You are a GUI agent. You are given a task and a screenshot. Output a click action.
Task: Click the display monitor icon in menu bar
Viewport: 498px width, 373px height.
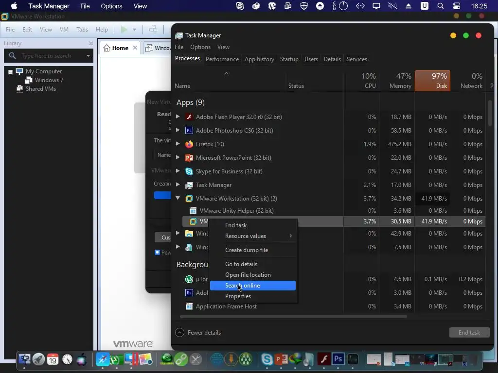click(x=376, y=6)
